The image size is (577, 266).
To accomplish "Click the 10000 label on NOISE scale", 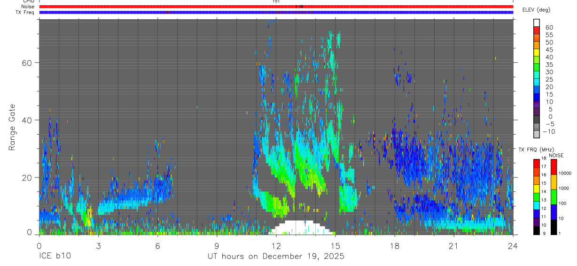I will click(565, 174).
